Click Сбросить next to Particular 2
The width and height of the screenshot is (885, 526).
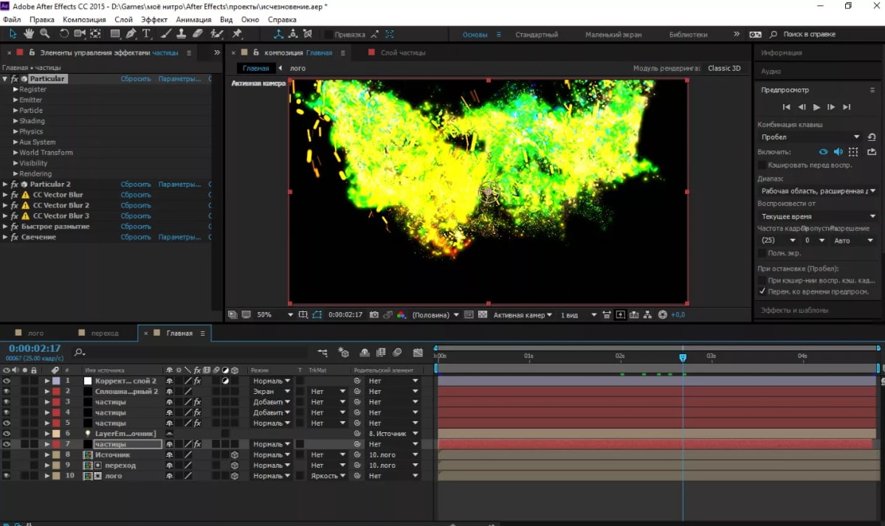coord(135,184)
